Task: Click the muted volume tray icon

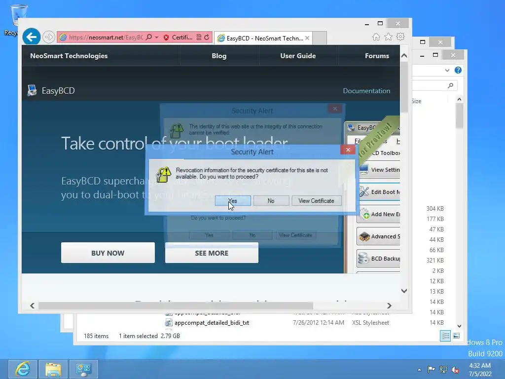Action: pyautogui.click(x=455, y=370)
